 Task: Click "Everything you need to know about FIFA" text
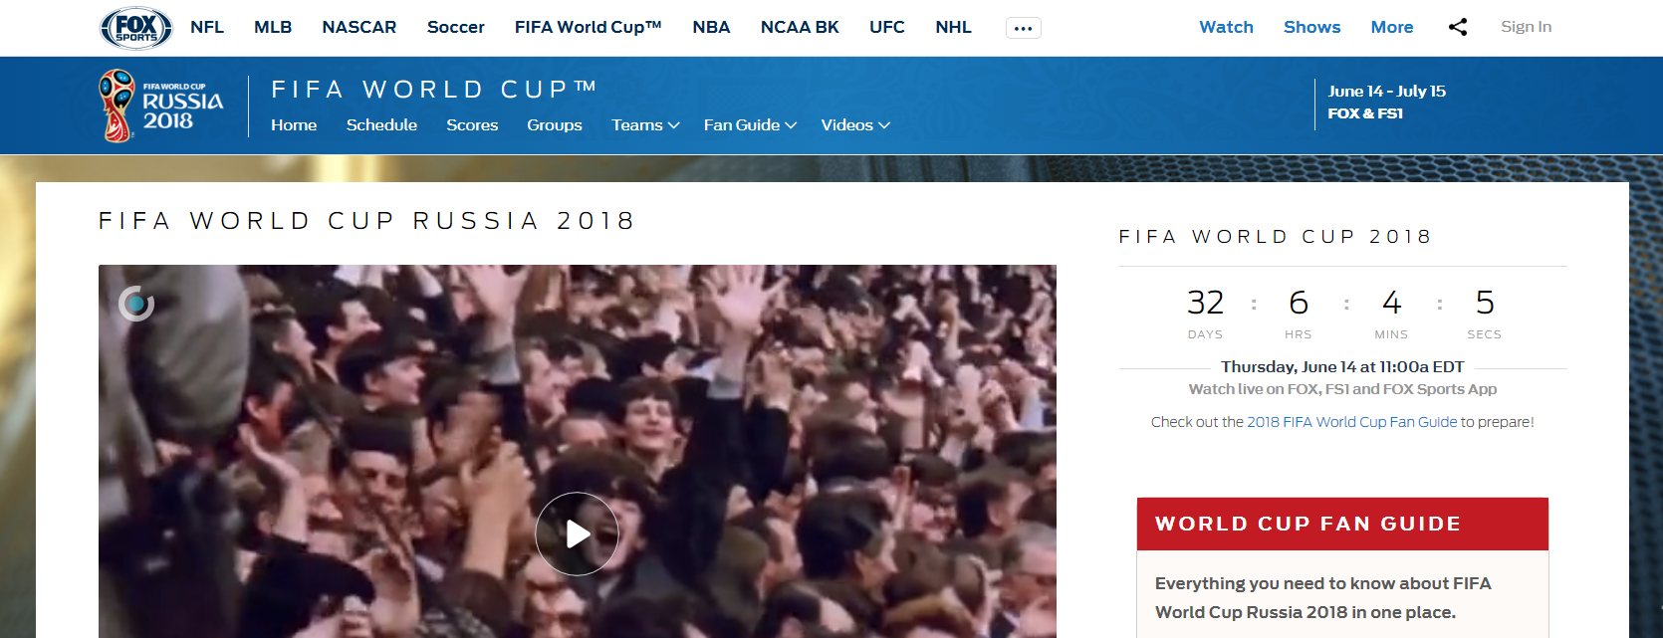[1322, 583]
